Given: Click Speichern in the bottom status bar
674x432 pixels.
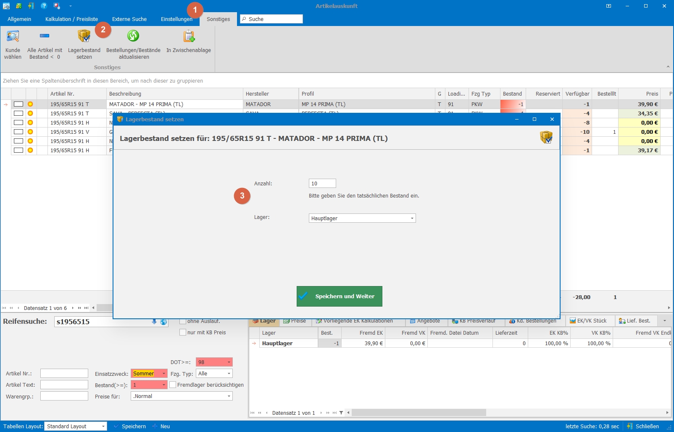Looking at the screenshot, I should tap(130, 426).
